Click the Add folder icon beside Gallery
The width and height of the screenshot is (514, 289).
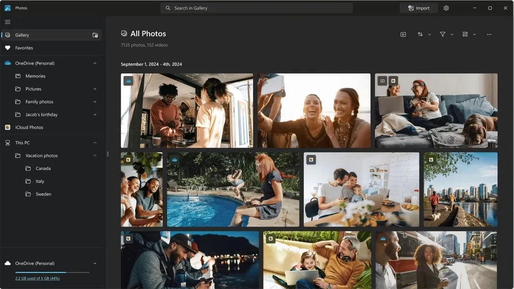click(x=95, y=35)
